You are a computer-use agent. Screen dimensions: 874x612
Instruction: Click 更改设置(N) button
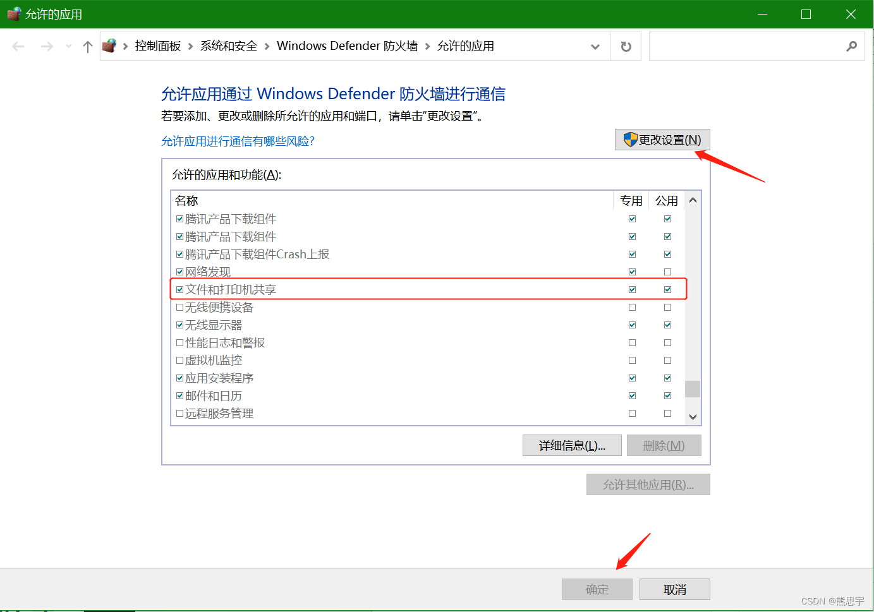pyautogui.click(x=662, y=140)
